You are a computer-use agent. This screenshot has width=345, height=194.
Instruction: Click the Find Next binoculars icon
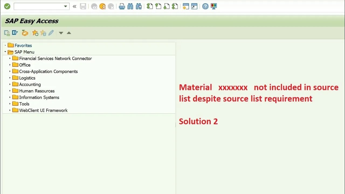(x=139, y=6)
